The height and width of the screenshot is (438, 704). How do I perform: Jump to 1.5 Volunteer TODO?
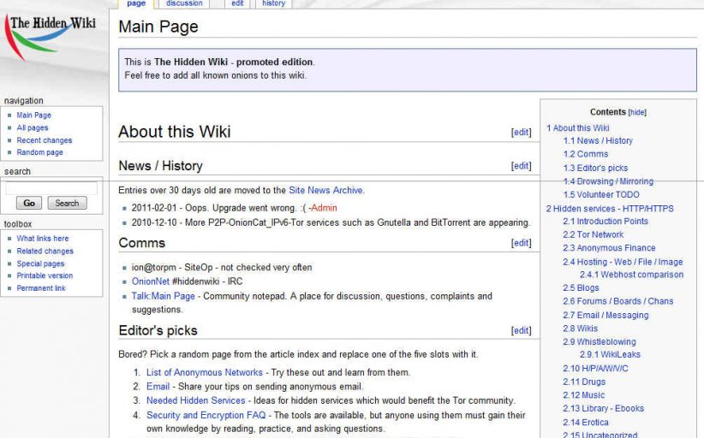point(601,194)
